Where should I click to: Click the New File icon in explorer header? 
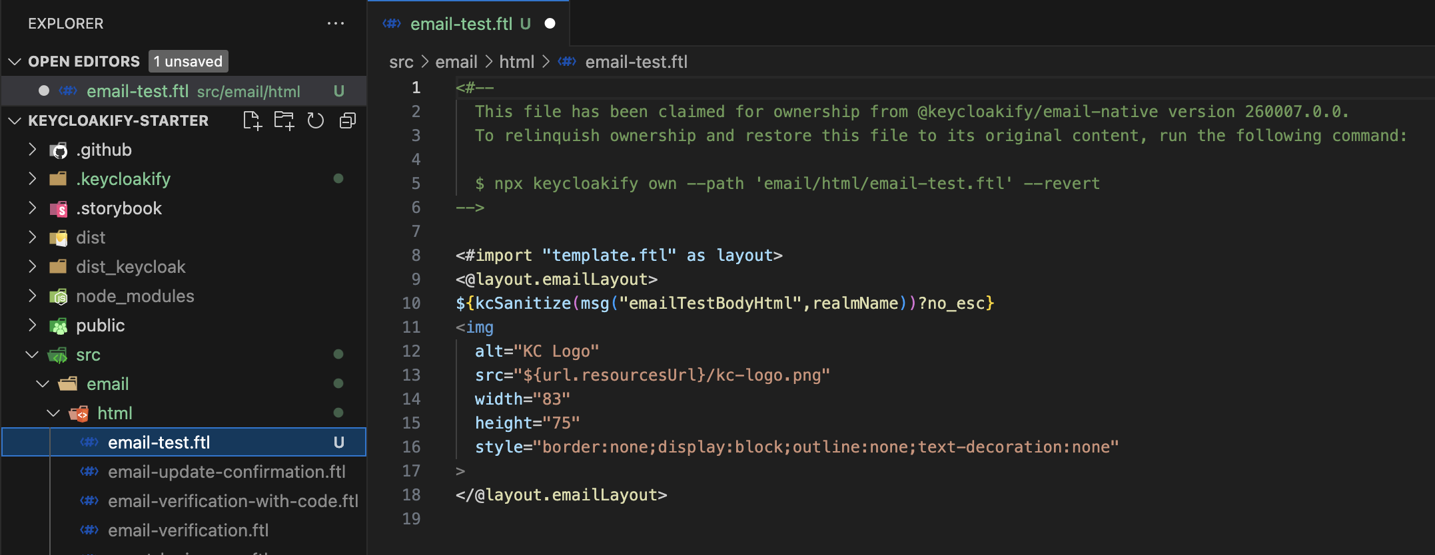[x=252, y=120]
